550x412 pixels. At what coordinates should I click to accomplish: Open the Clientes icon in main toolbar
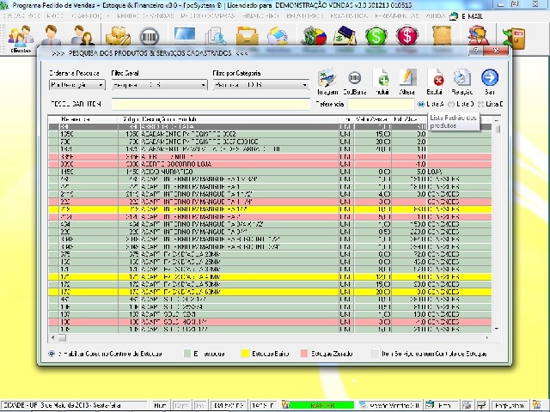tap(19, 38)
